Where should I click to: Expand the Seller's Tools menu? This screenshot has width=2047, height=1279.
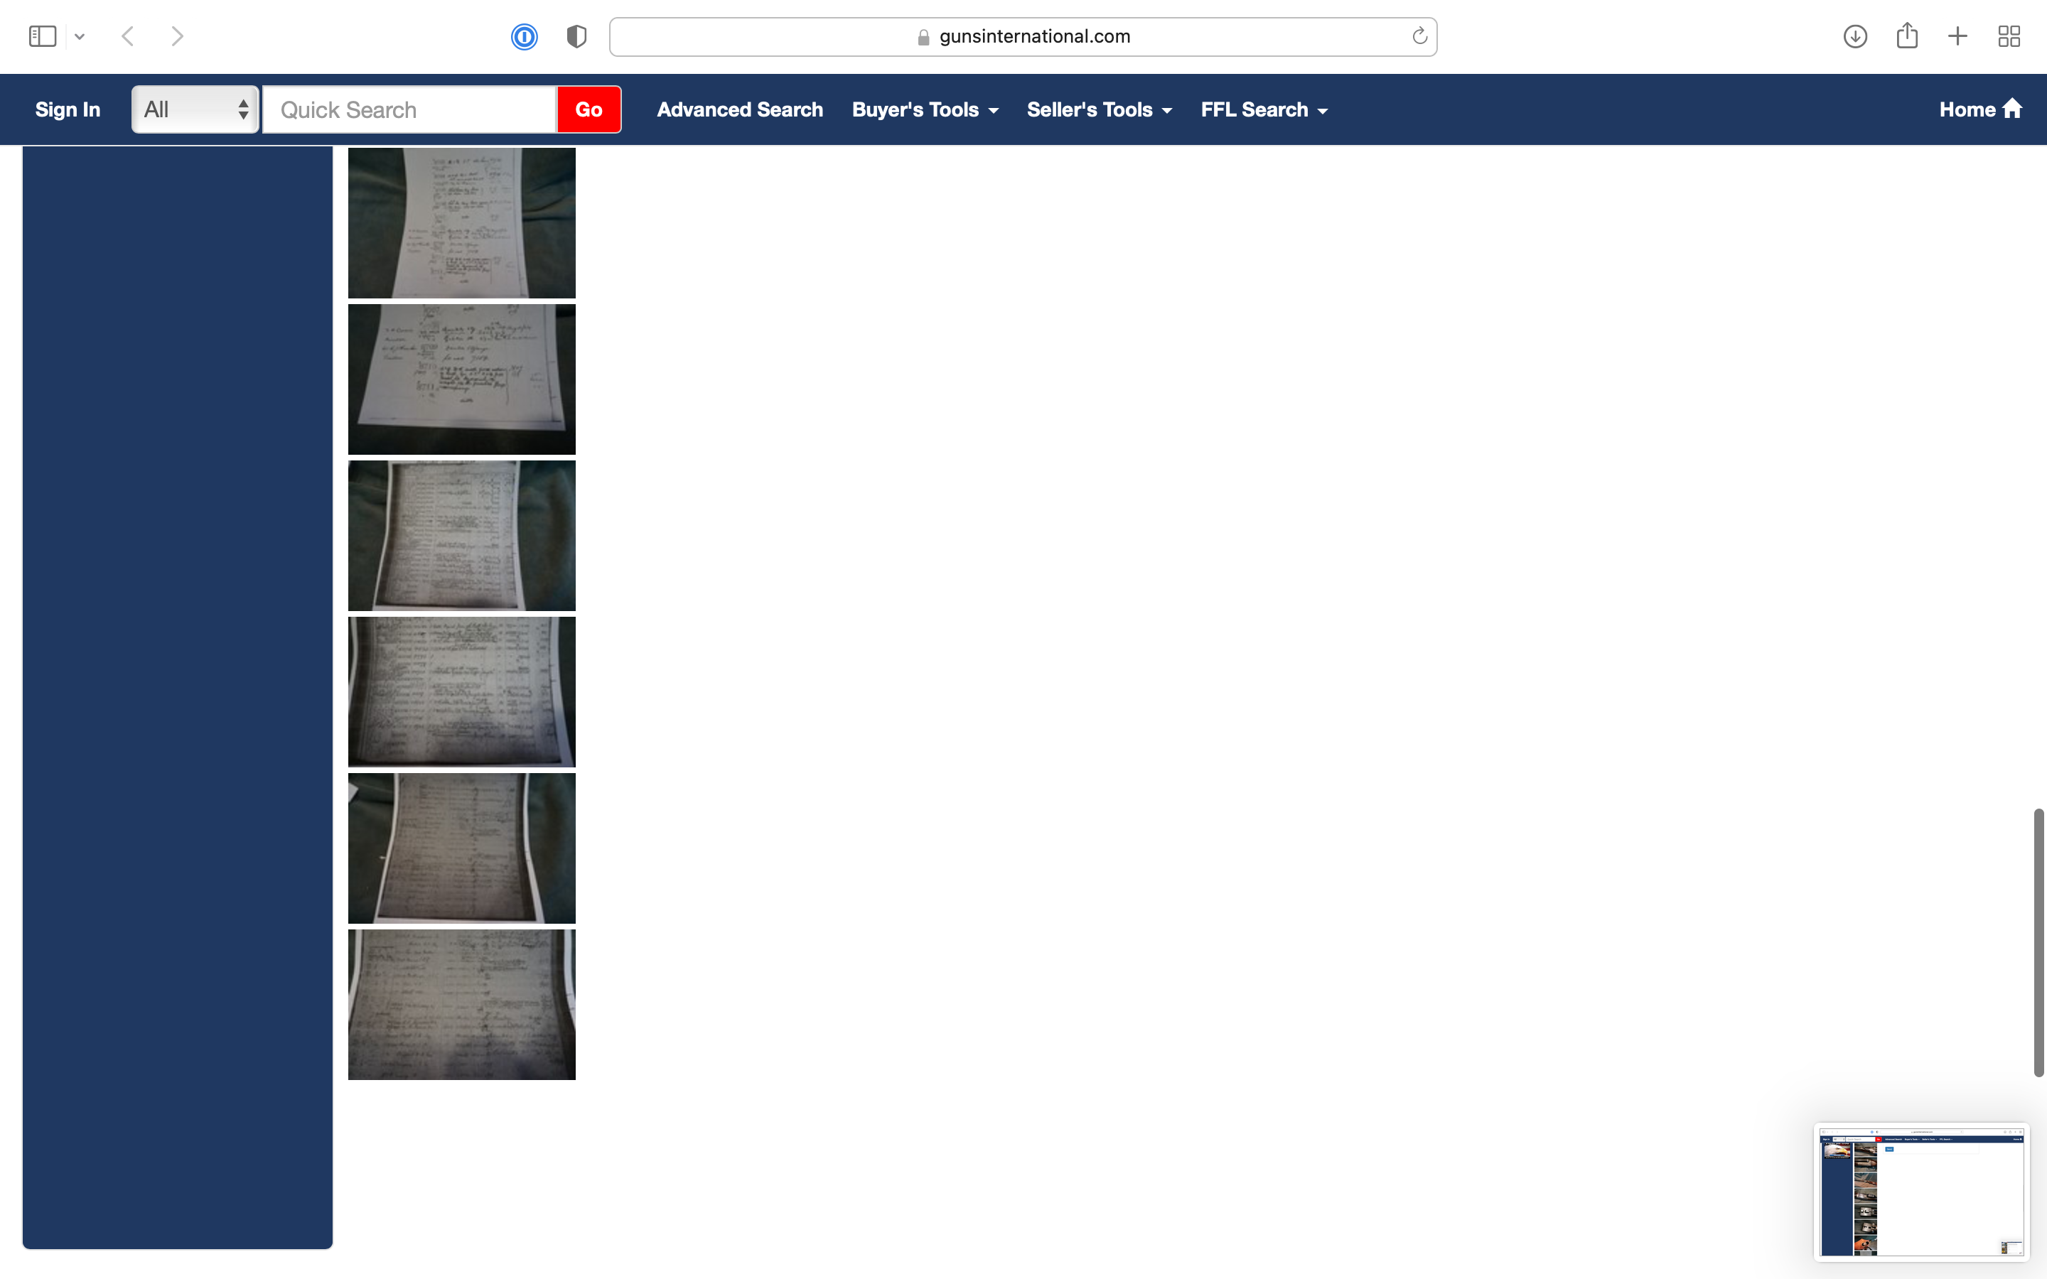coord(1100,109)
